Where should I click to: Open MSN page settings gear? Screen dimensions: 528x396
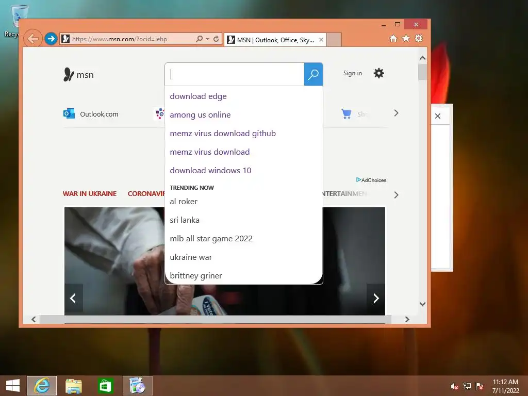pos(379,73)
